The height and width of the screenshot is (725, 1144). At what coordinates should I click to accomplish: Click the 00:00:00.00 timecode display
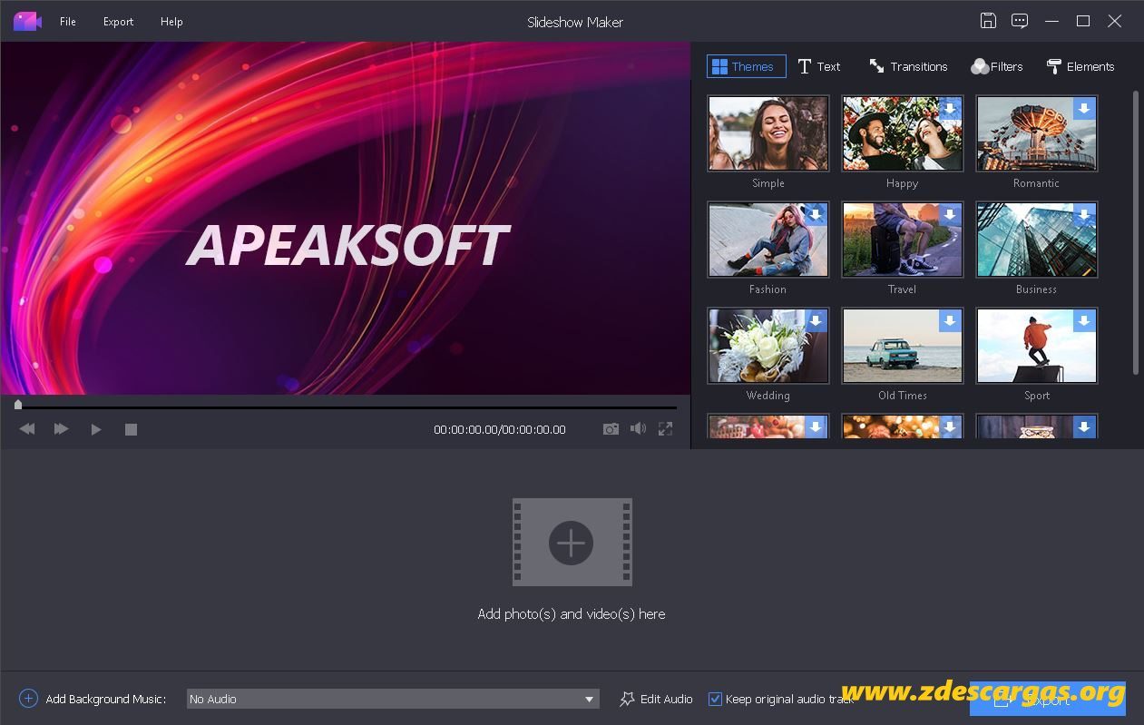click(500, 430)
